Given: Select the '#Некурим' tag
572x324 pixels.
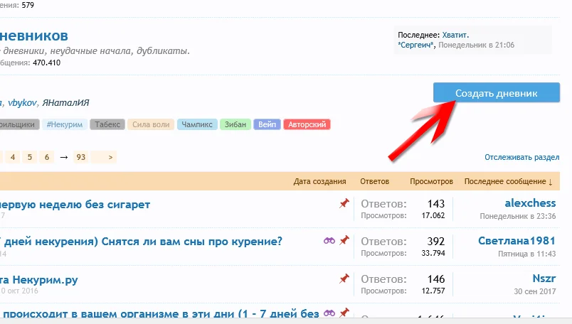Looking at the screenshot, I should (x=65, y=124).
